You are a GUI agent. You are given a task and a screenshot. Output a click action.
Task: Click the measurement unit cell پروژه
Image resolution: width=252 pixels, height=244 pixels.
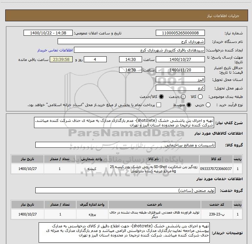point(92,214)
